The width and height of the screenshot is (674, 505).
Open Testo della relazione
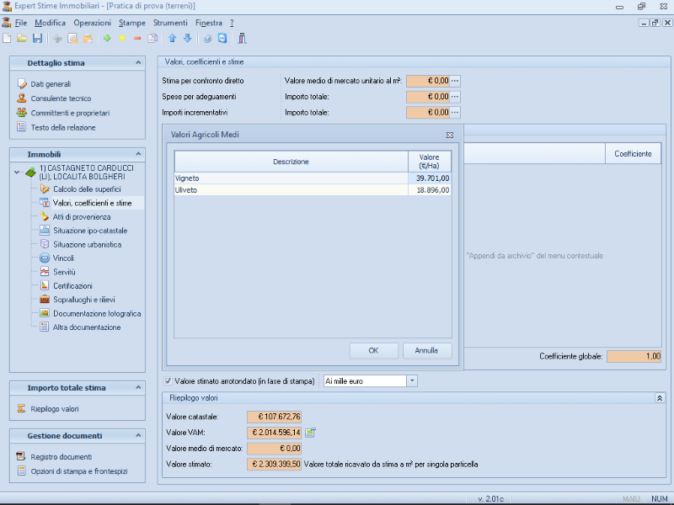(62, 128)
